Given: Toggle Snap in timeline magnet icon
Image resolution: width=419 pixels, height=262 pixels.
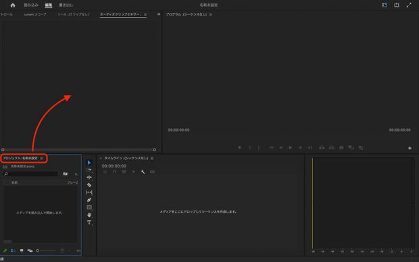Looking at the screenshot, I should point(114,172).
